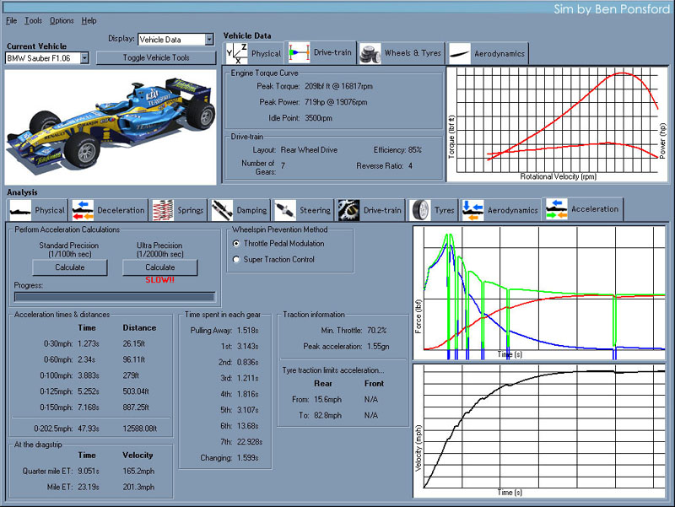Click the Quarter mile ET 9.051s value
Viewport: 675px width, 507px height.
[x=89, y=472]
